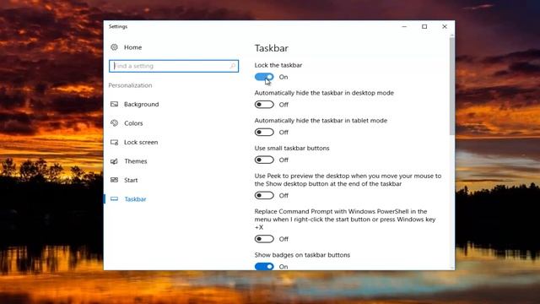Click the Settings window vertical scrollbar thumb
The height and width of the screenshot is (304, 540).
[451, 86]
